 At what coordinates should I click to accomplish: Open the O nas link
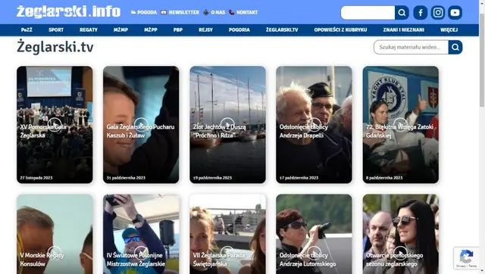(x=214, y=12)
